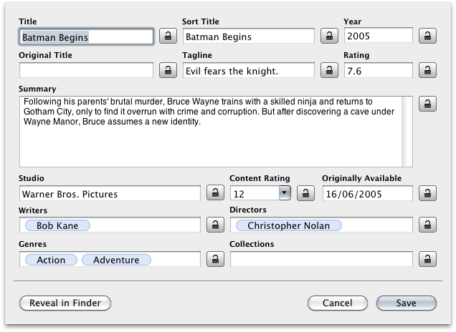
Task: Lock the Studio field
Action: pos(214,193)
